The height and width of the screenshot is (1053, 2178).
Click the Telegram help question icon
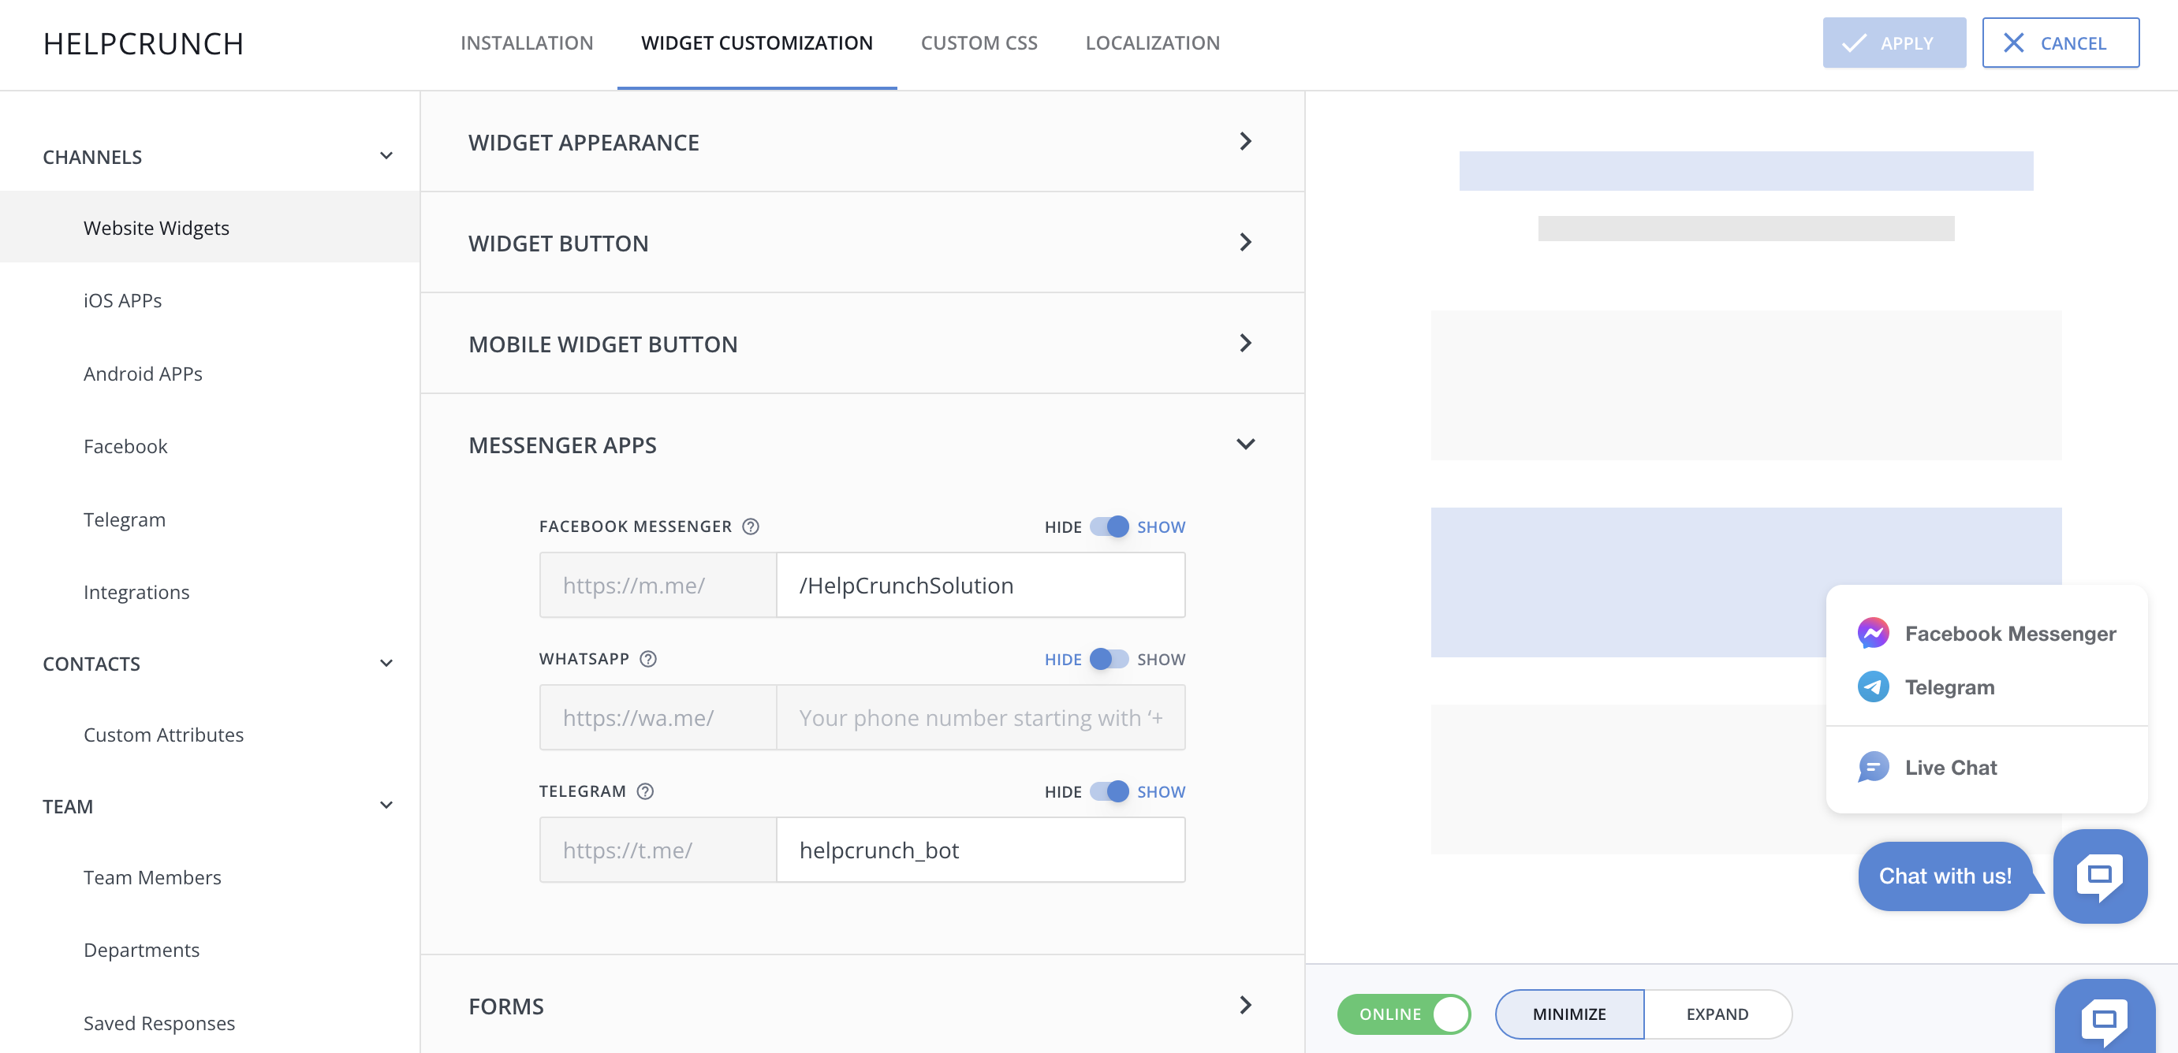pos(645,791)
